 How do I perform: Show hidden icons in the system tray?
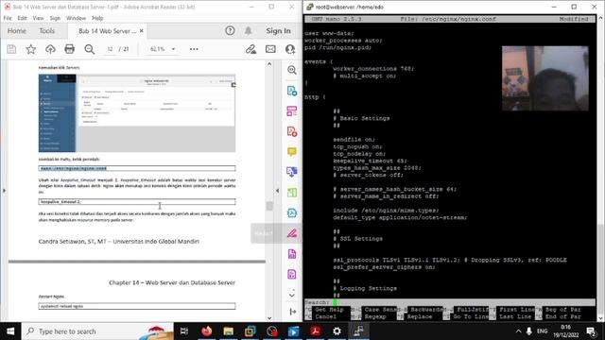(x=518, y=331)
